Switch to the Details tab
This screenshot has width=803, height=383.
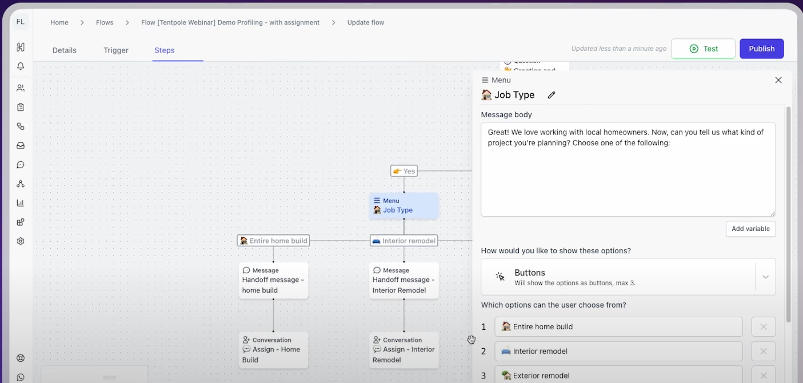coord(65,50)
